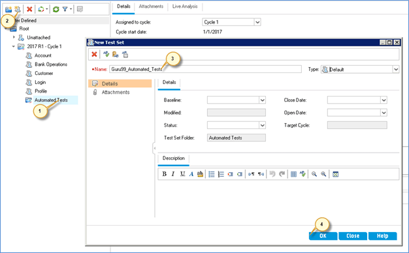
Task: Select the Details tab in the main window
Action: pos(123,7)
